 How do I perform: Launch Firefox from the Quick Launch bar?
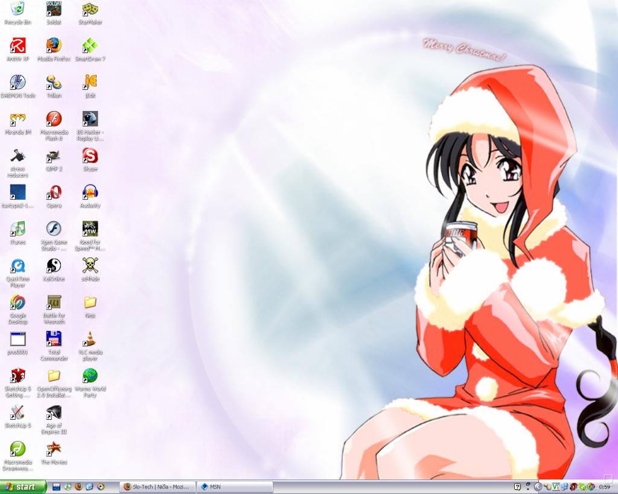pos(78,487)
